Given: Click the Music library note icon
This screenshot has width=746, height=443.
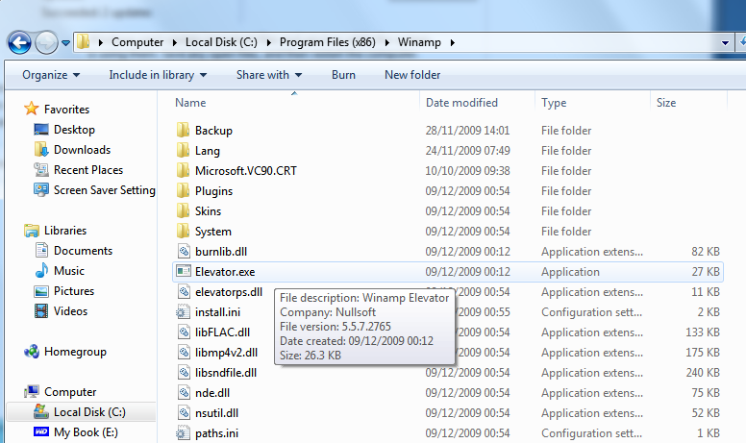Looking at the screenshot, I should click(41, 270).
